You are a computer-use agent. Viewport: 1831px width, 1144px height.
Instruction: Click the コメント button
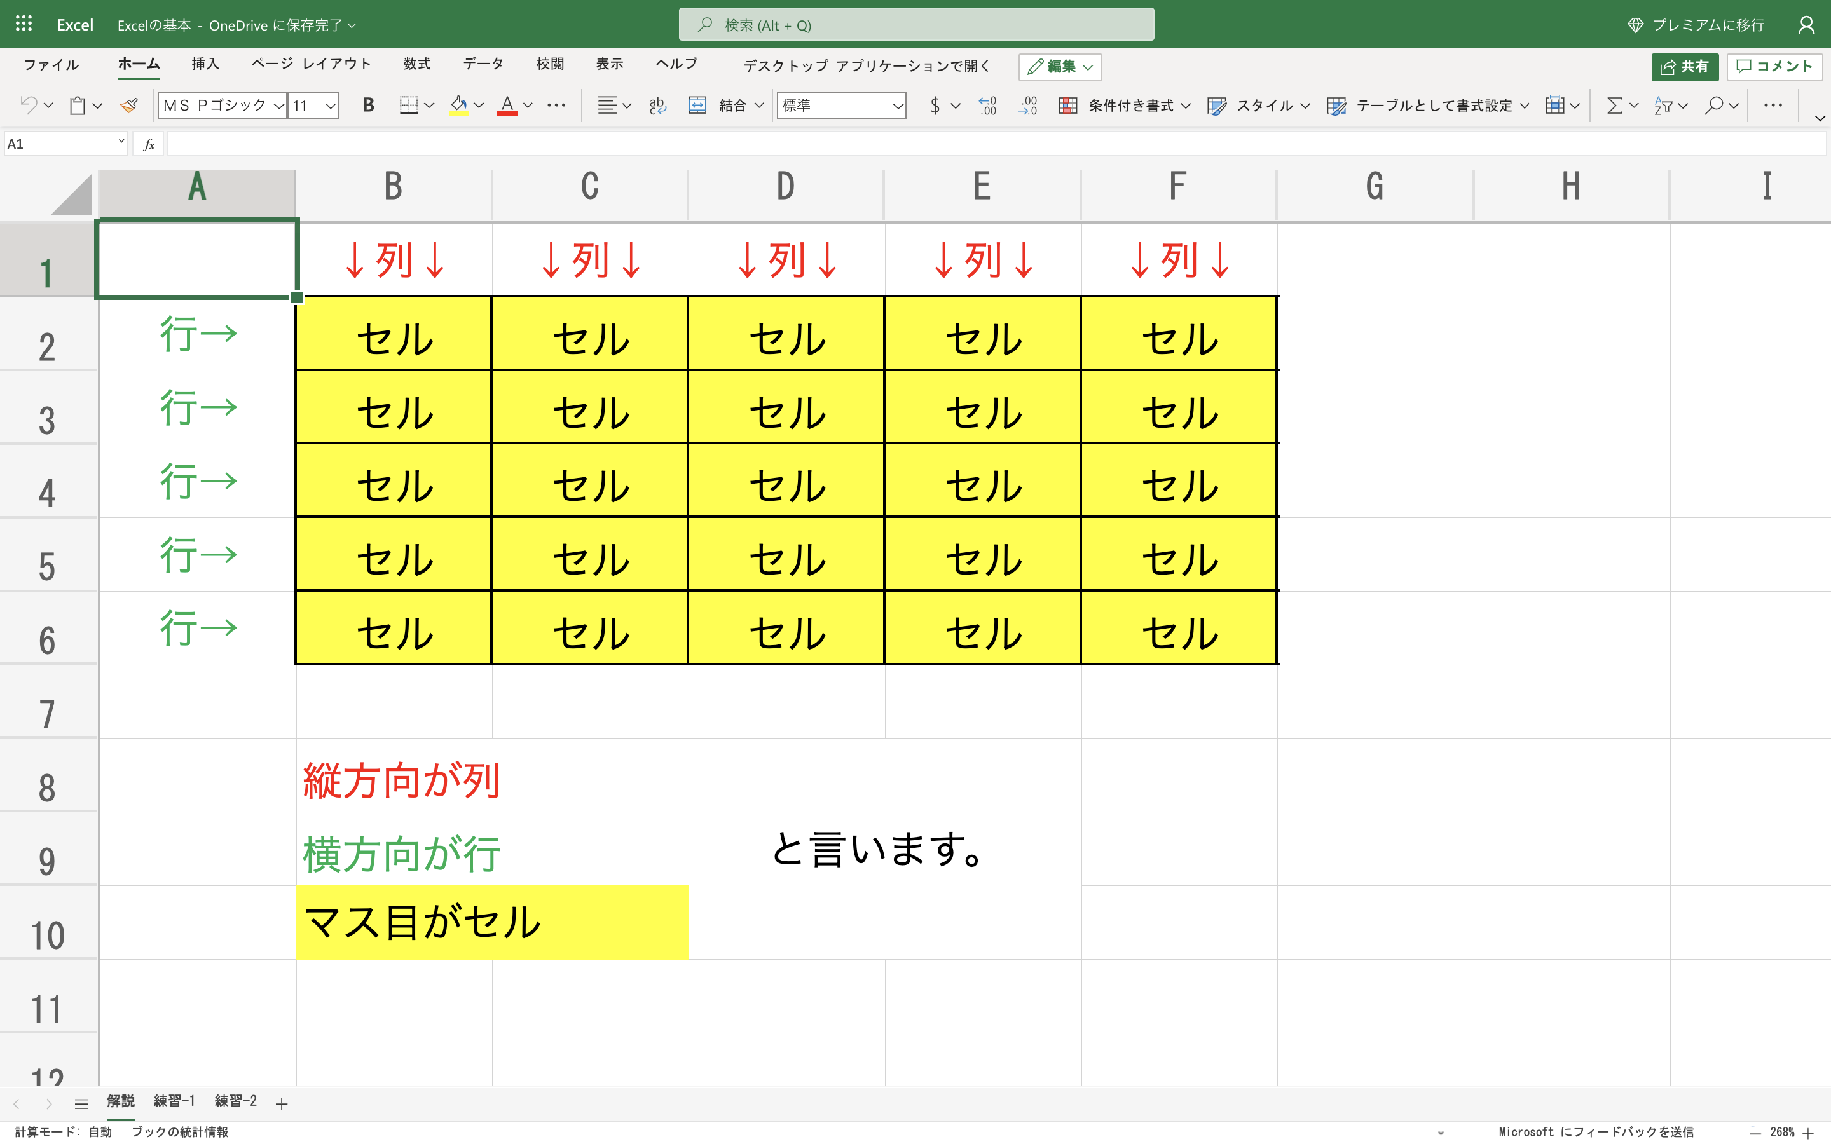pos(1774,67)
